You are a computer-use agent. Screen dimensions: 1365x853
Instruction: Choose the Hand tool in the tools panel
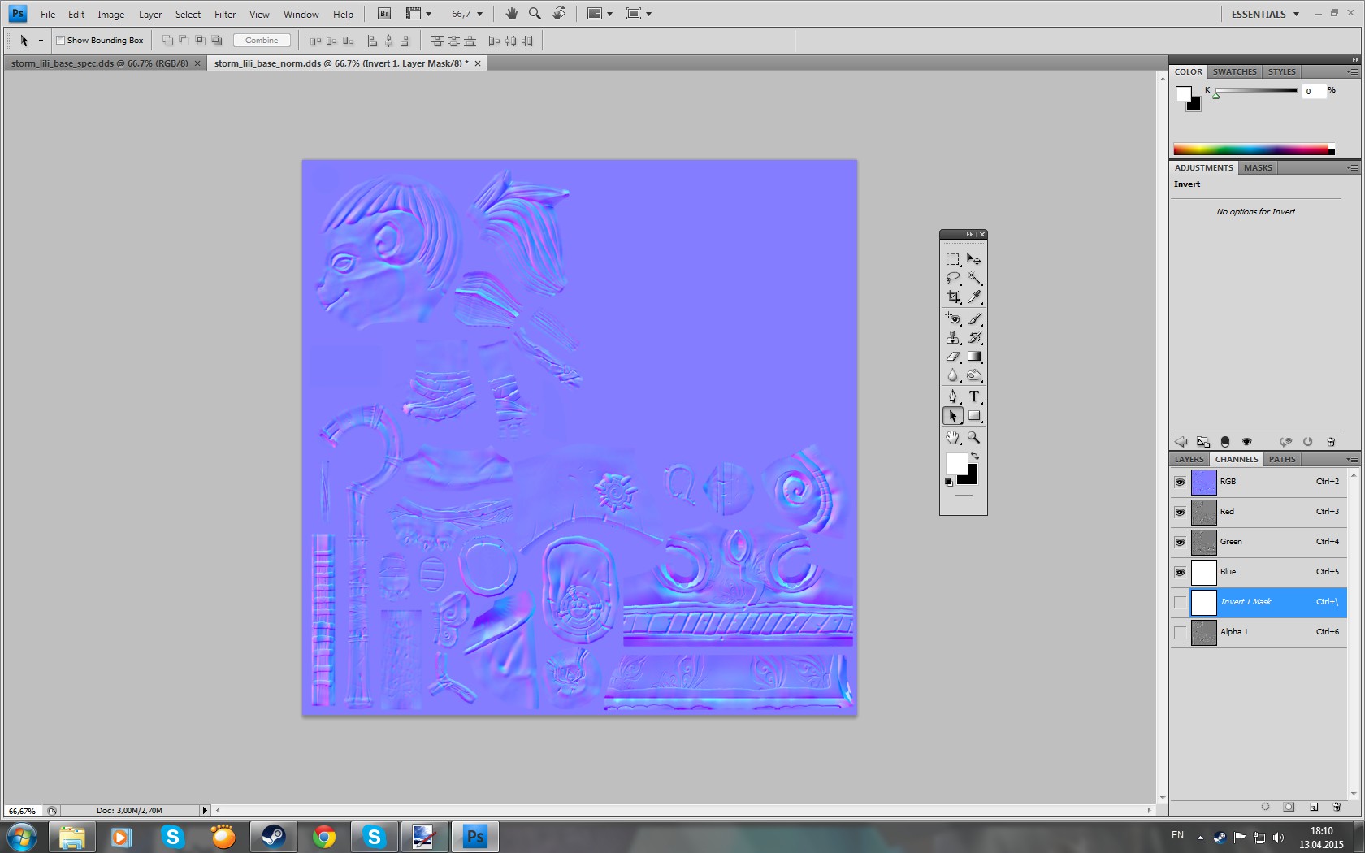point(953,438)
